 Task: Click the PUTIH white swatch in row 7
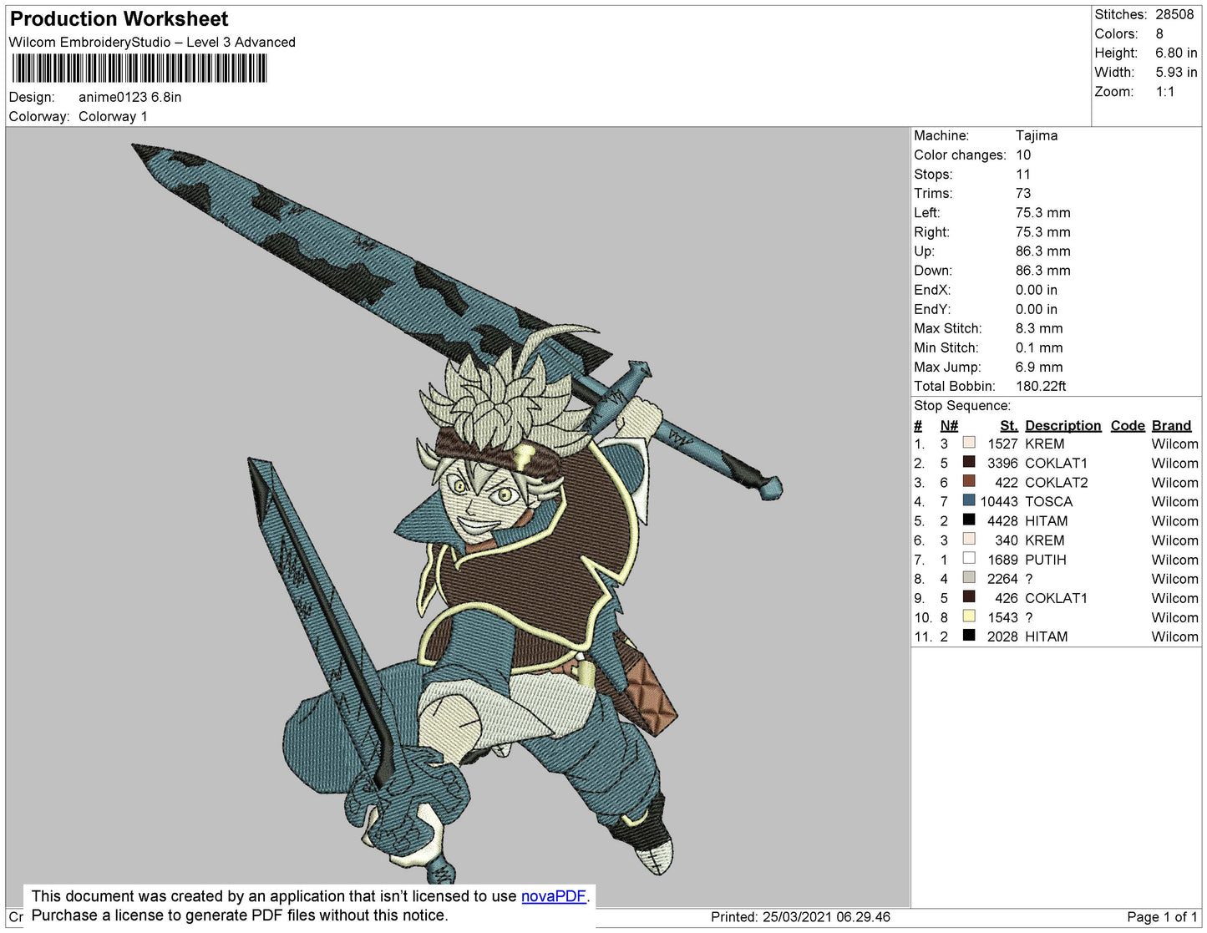(969, 558)
